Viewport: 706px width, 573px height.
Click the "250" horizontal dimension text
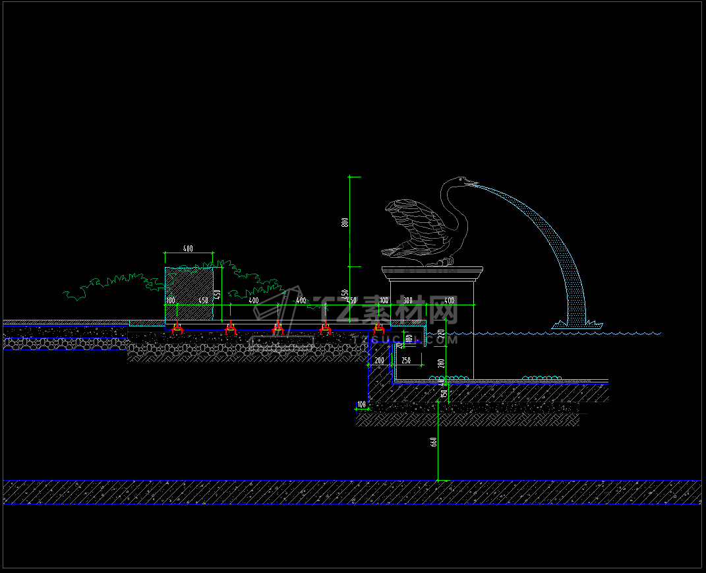(406, 361)
